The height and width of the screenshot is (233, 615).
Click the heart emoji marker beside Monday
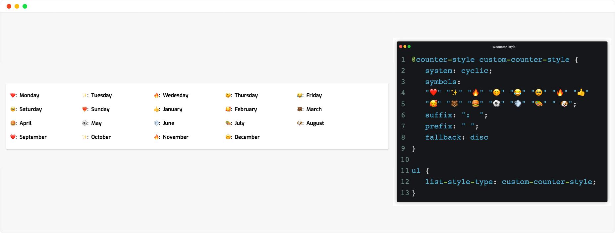tap(13, 95)
